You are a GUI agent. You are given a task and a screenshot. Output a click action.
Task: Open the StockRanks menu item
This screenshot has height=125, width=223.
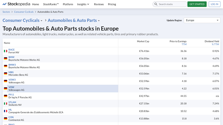51,4
